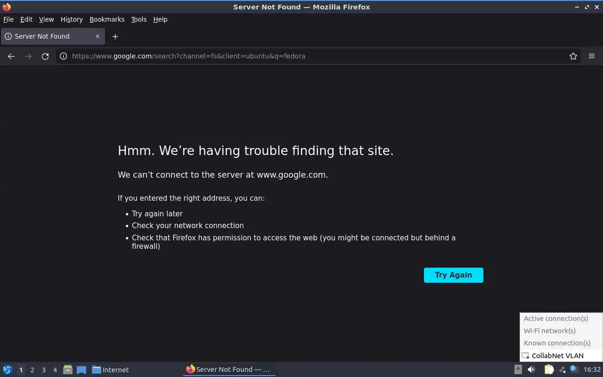This screenshot has height=377, width=603.
Task: Click the clock showing 16:32
Action: coord(592,369)
